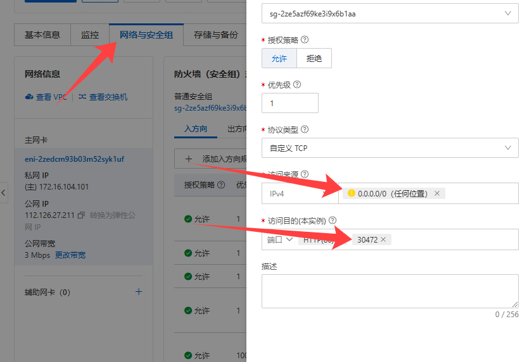
Task: Remove the 30472 port tag
Action: (x=383, y=239)
